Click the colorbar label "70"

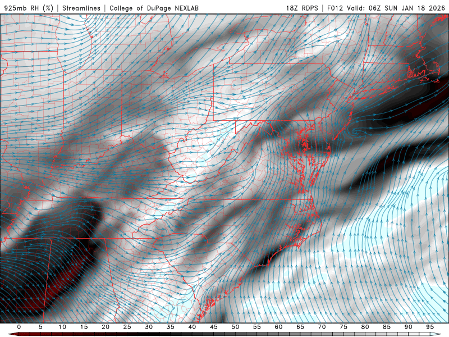click(322, 327)
